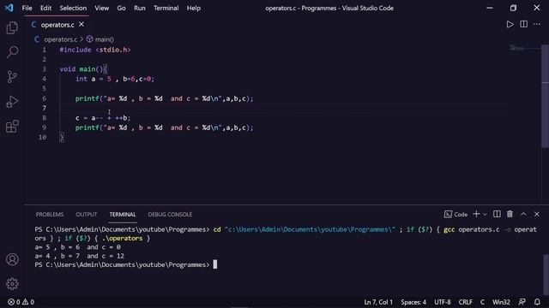Image resolution: width=549 pixels, height=308 pixels.
Task: Close the bottom panel
Action: (537, 214)
